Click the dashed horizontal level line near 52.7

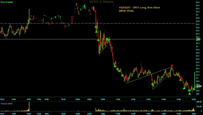click(x=98, y=23)
